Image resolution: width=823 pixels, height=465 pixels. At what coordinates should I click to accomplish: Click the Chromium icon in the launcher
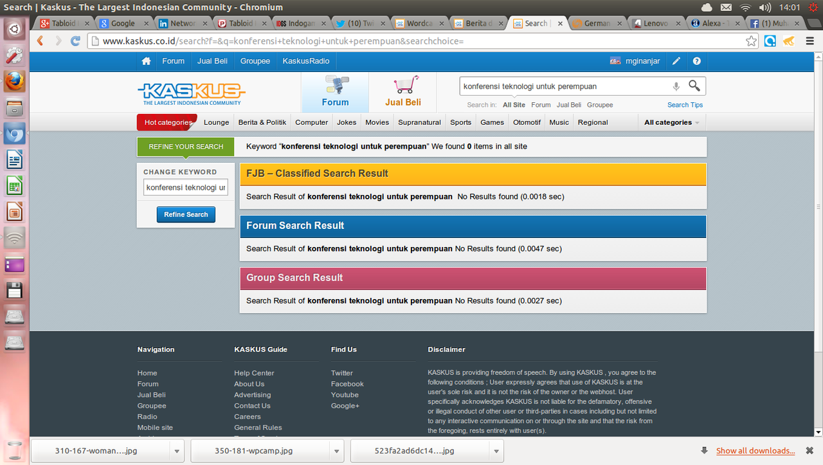(15, 133)
